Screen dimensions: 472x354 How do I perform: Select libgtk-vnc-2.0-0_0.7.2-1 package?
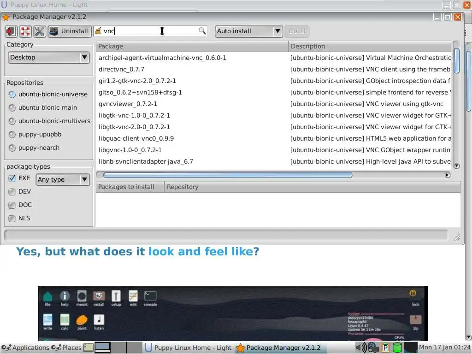click(x=274, y=127)
